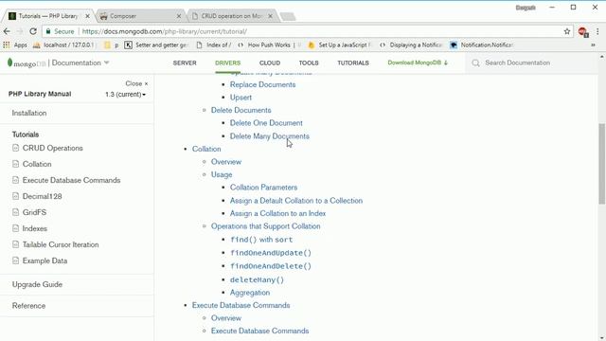The width and height of the screenshot is (606, 341).
Task: Click the page vertical scrollbar thumb
Action: click(x=602, y=164)
